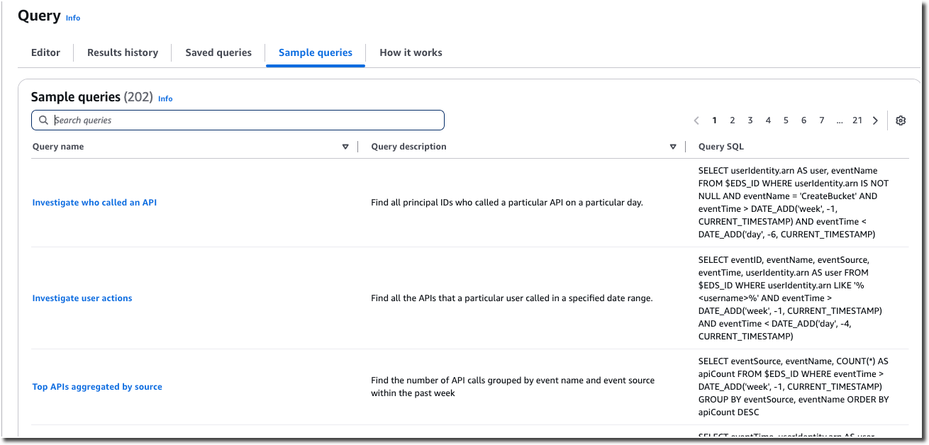Image resolution: width=929 pixels, height=445 pixels.
Task: Jump to page 21 in pagination
Action: click(857, 120)
